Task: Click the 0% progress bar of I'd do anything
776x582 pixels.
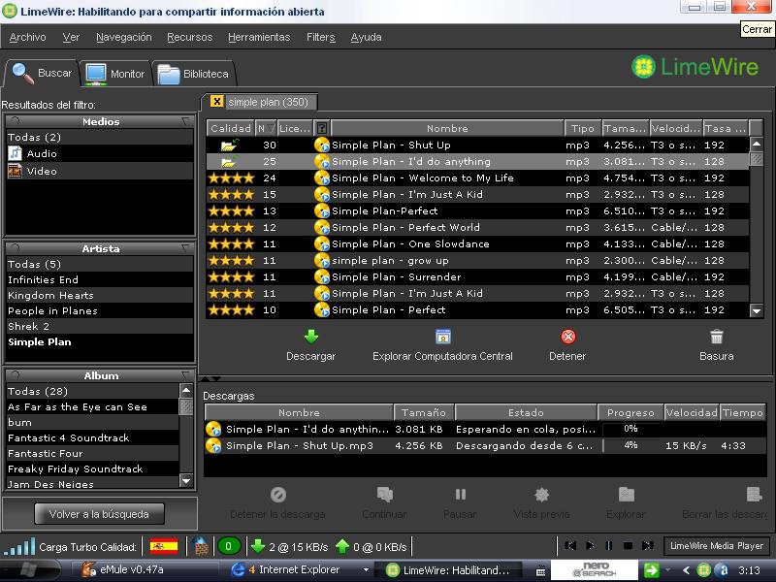Action: pos(630,429)
